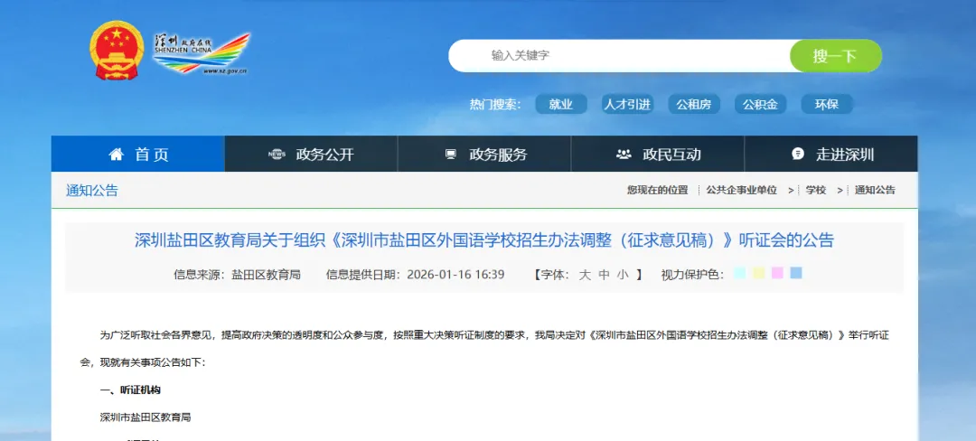Screen dimensions: 976x441
Task: Search the hot keyword 就业
Action: tap(561, 105)
